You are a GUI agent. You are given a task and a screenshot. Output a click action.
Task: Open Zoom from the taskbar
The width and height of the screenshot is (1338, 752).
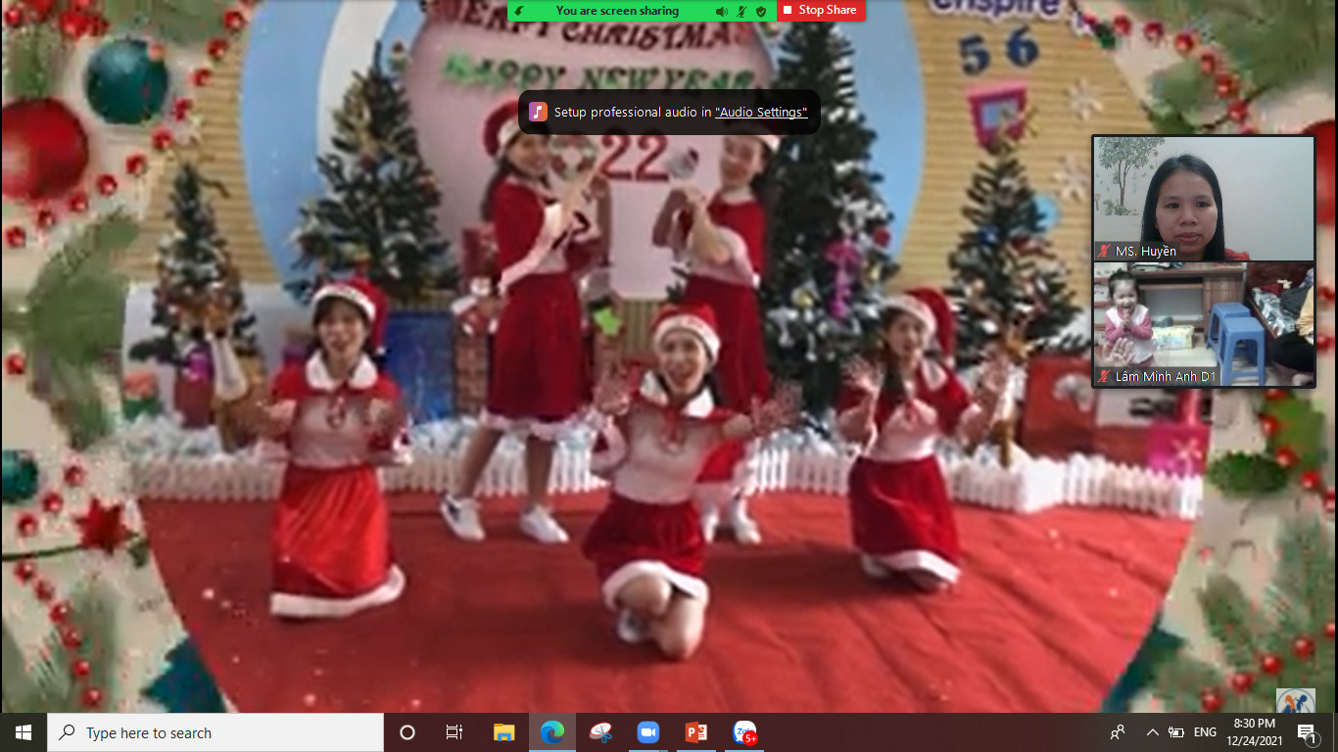coord(647,732)
